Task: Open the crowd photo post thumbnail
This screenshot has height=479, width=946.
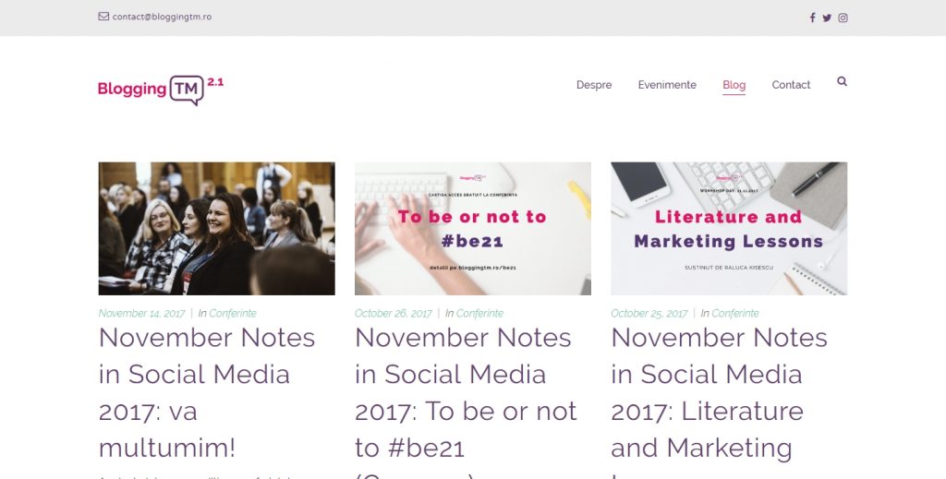Action: tap(216, 228)
